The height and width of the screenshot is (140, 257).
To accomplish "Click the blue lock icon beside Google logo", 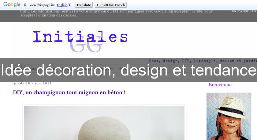I will pos(25,5).
